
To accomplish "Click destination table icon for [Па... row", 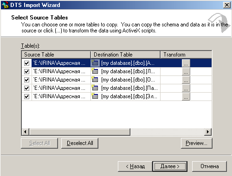I will 95,88.
